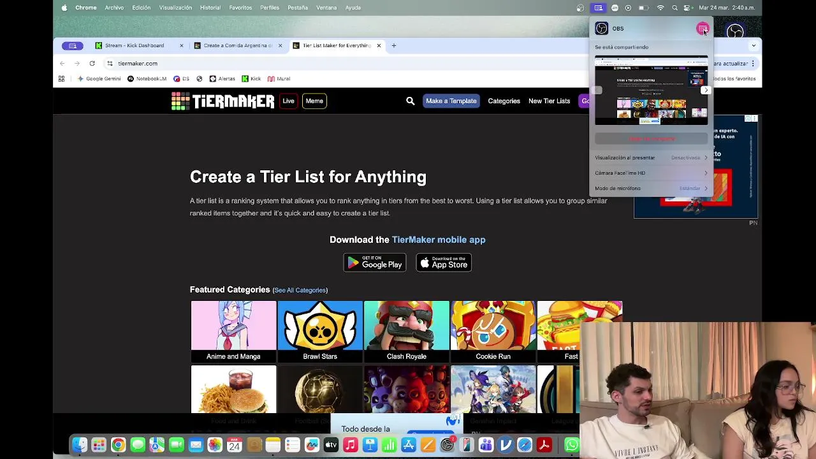Expand Cámara FaceTime HD option
The image size is (816, 459).
(x=651, y=173)
